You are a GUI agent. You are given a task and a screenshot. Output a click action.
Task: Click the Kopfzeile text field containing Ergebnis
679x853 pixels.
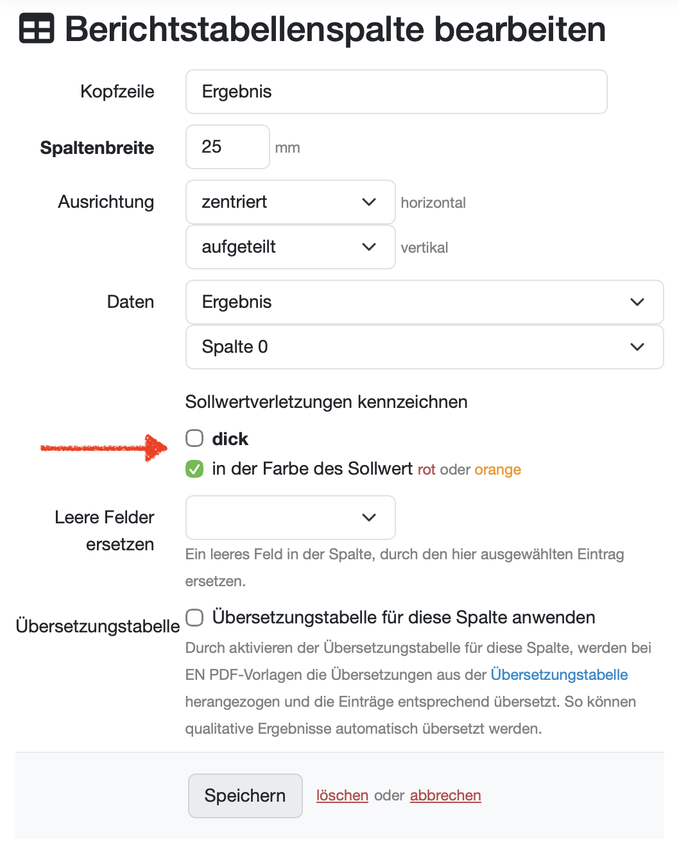click(x=396, y=92)
